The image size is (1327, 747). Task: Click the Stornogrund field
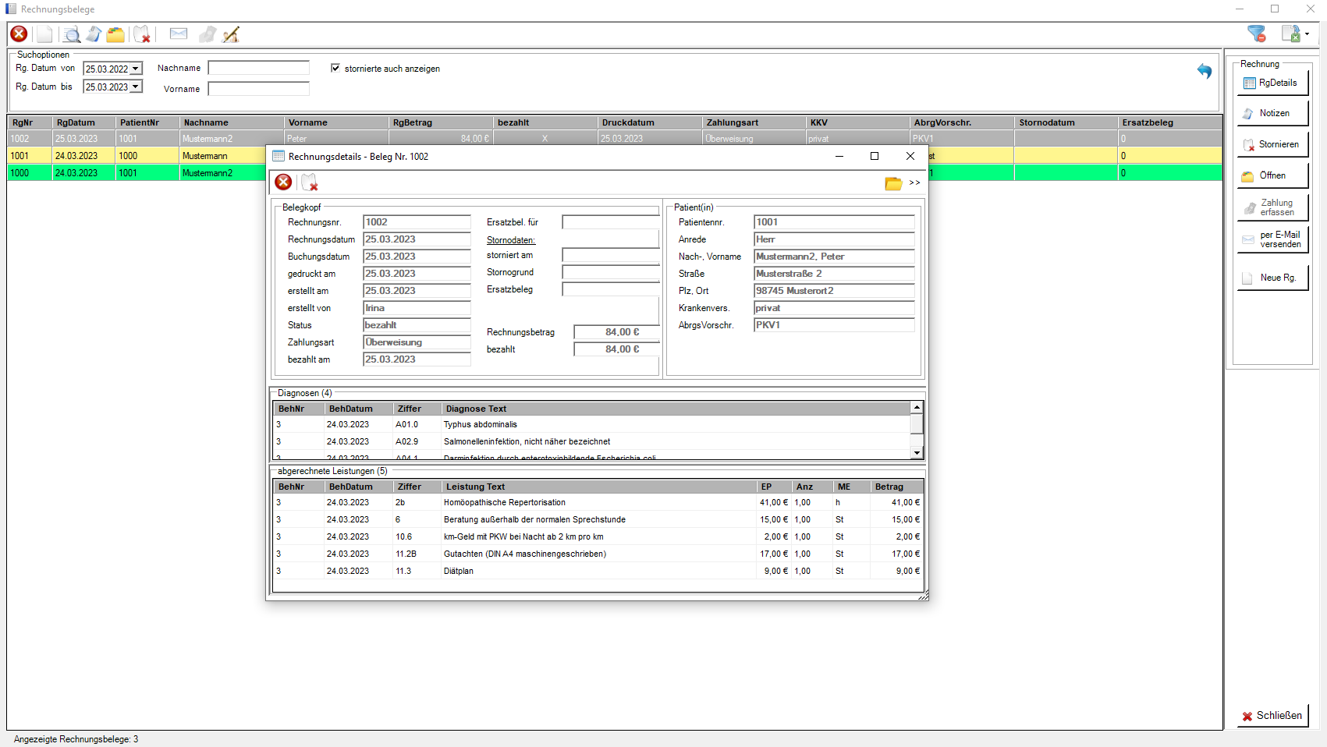click(611, 272)
